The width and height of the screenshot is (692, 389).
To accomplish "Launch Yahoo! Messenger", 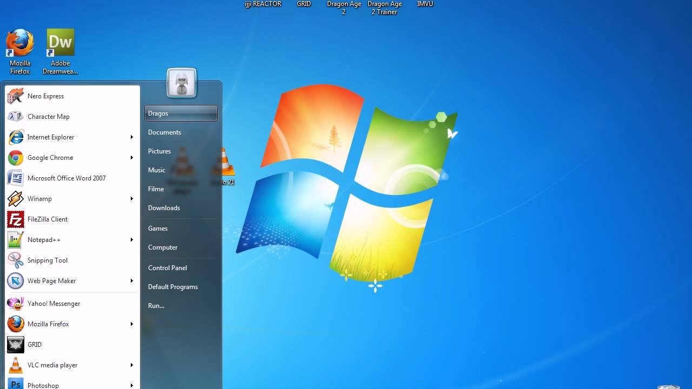I will point(72,304).
